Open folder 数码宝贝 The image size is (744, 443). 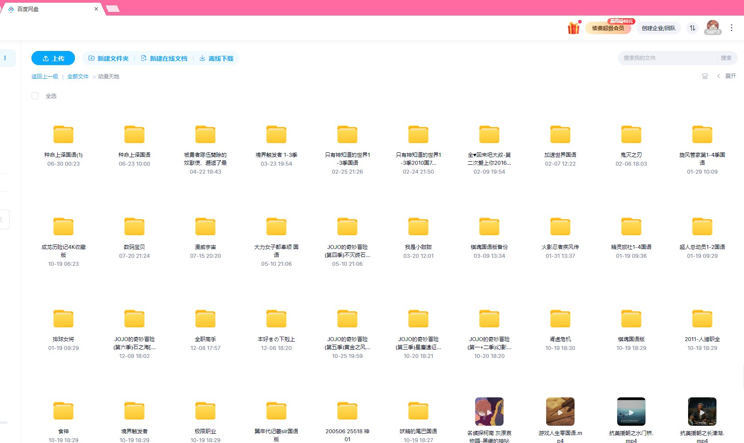[x=134, y=227]
